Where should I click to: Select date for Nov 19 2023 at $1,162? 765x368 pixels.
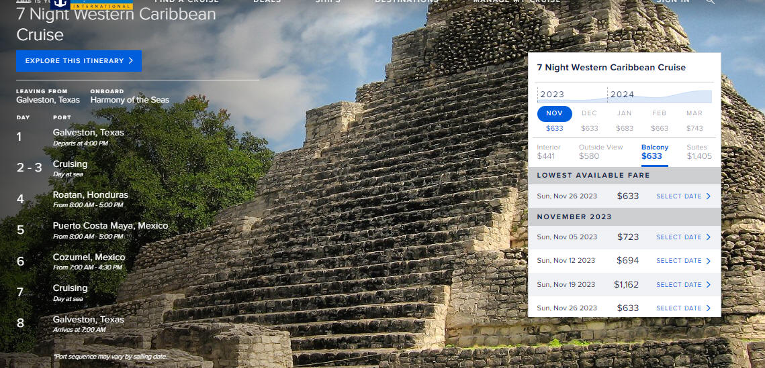[x=683, y=285]
